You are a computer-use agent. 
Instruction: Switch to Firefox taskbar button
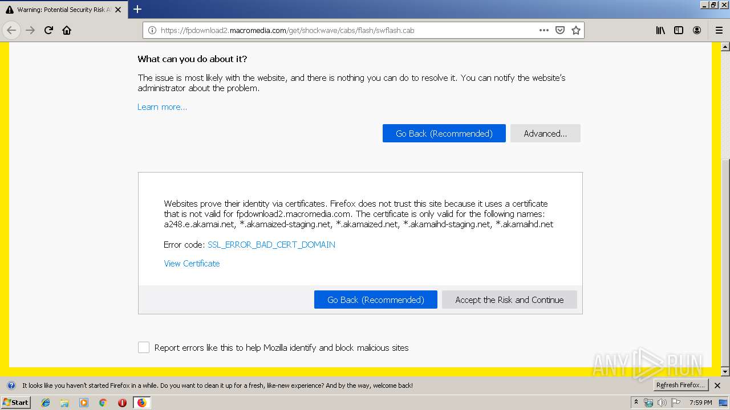(141, 403)
